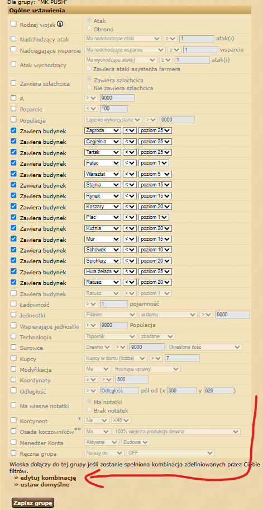Tick the Poparcie filter checkbox
Screen dimensions: 263x510
click(x=13, y=109)
